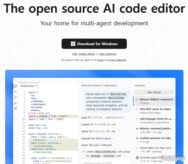
Task: Click the icon beside Generate typed SDK
Action: 137,158
